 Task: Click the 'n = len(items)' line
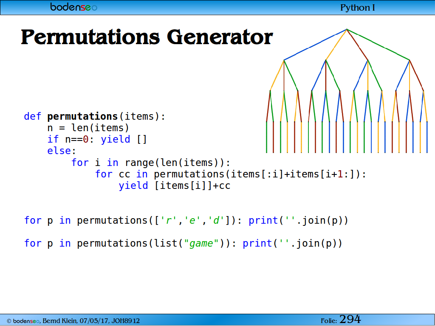tap(88, 128)
